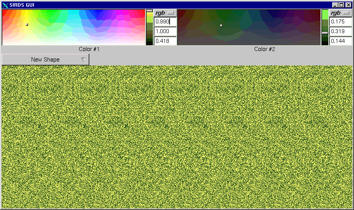
Task: Click the Color #1 hue picker marker
Action: (x=27, y=25)
